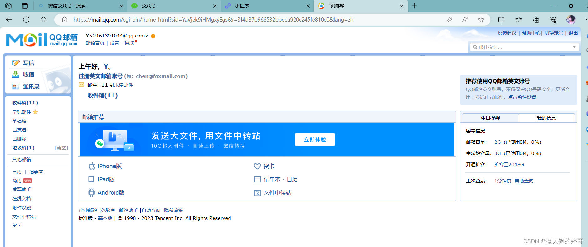Open split screen view icon
This screenshot has width=588, height=247.
tap(501, 20)
